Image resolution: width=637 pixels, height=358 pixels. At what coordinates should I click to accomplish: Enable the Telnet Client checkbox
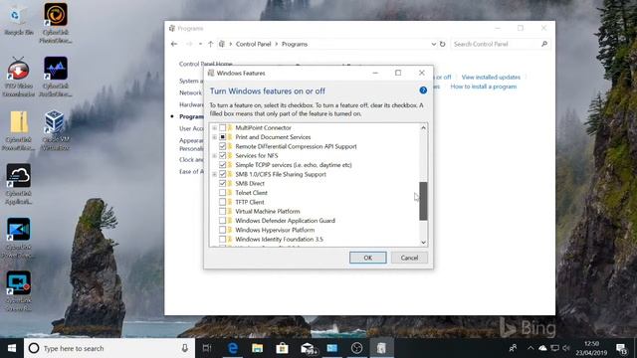(223, 193)
